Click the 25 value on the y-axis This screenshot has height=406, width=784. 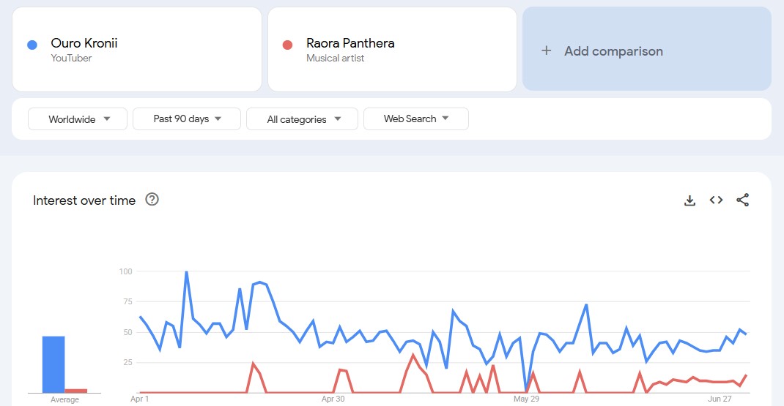pyautogui.click(x=127, y=363)
